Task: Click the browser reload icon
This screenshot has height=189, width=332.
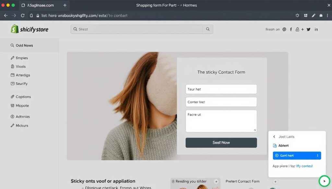Action: click(x=23, y=16)
